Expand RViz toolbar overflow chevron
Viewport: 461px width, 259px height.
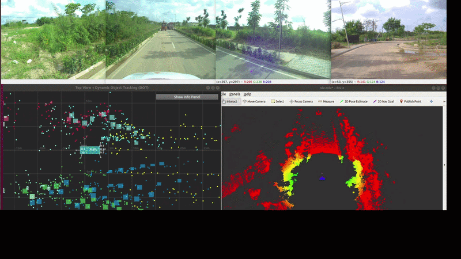click(x=444, y=101)
